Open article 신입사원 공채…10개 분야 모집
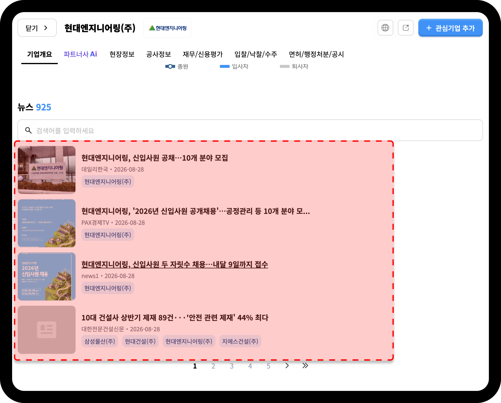Screen dimensions: 501x403 pos(154,158)
